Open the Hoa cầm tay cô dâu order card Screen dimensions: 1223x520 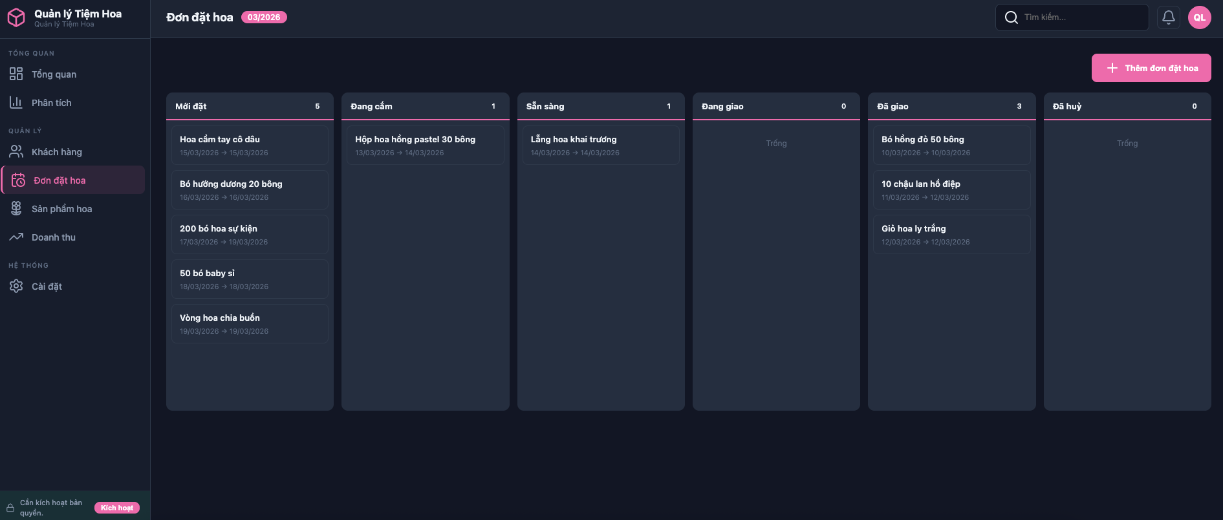click(250, 146)
